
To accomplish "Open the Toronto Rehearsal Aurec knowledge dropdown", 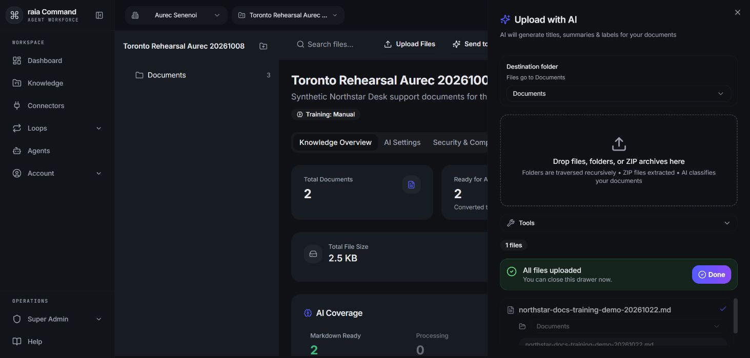I will tap(288, 15).
